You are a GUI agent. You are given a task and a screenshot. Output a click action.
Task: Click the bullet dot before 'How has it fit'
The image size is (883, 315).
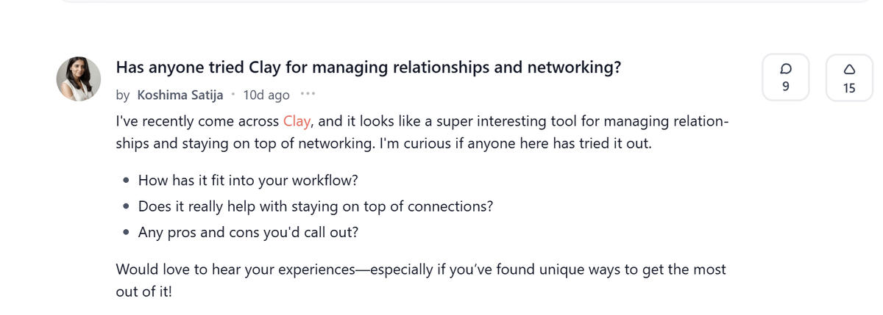(127, 181)
